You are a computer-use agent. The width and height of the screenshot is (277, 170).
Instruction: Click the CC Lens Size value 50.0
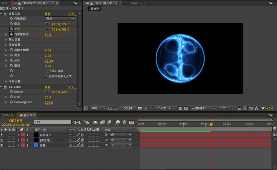(48, 97)
